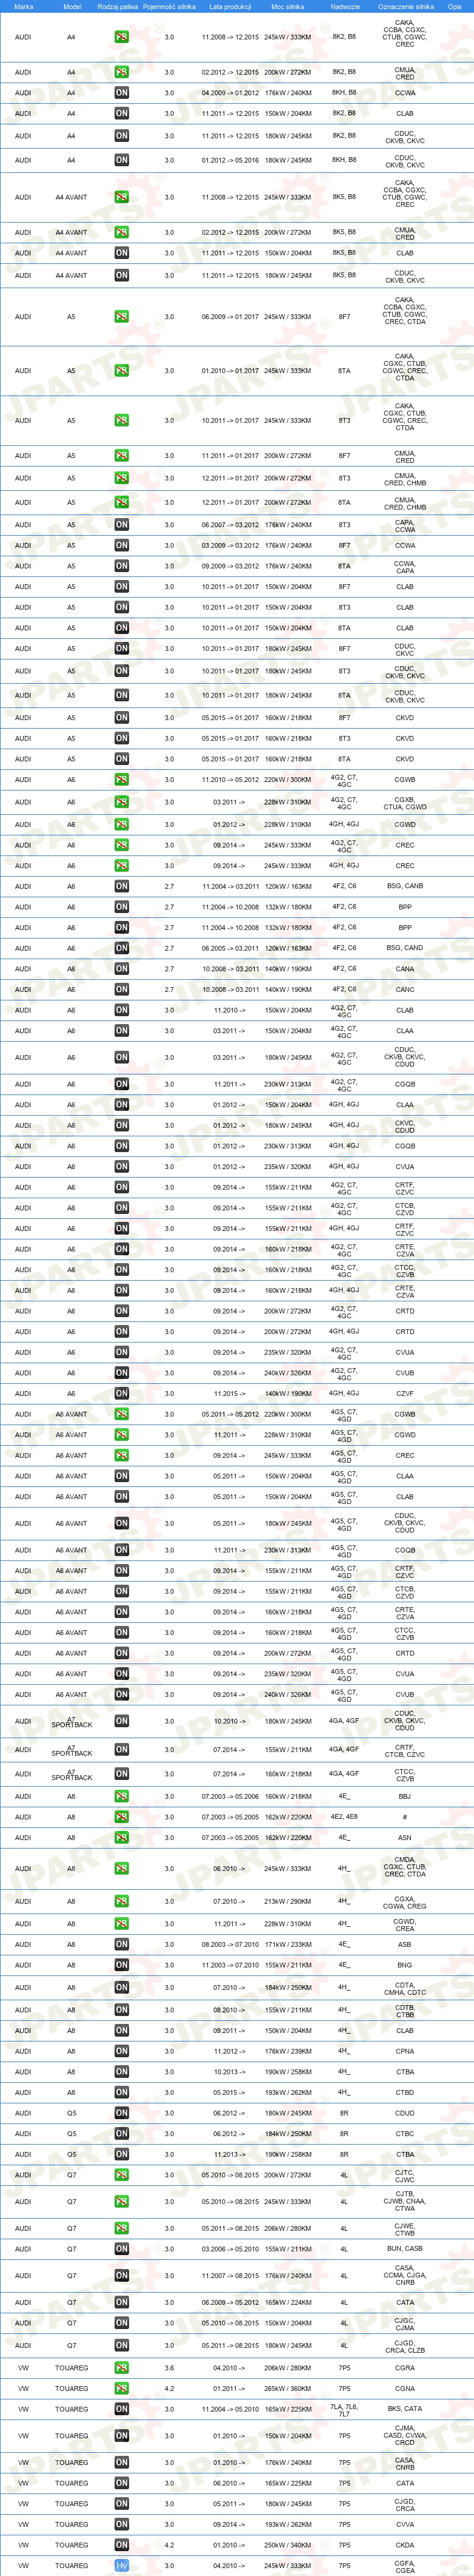The height and width of the screenshot is (2576, 474).
Task: Click the diesel ON icon in the Touareg BKS, CATA row
Action: click(121, 2409)
